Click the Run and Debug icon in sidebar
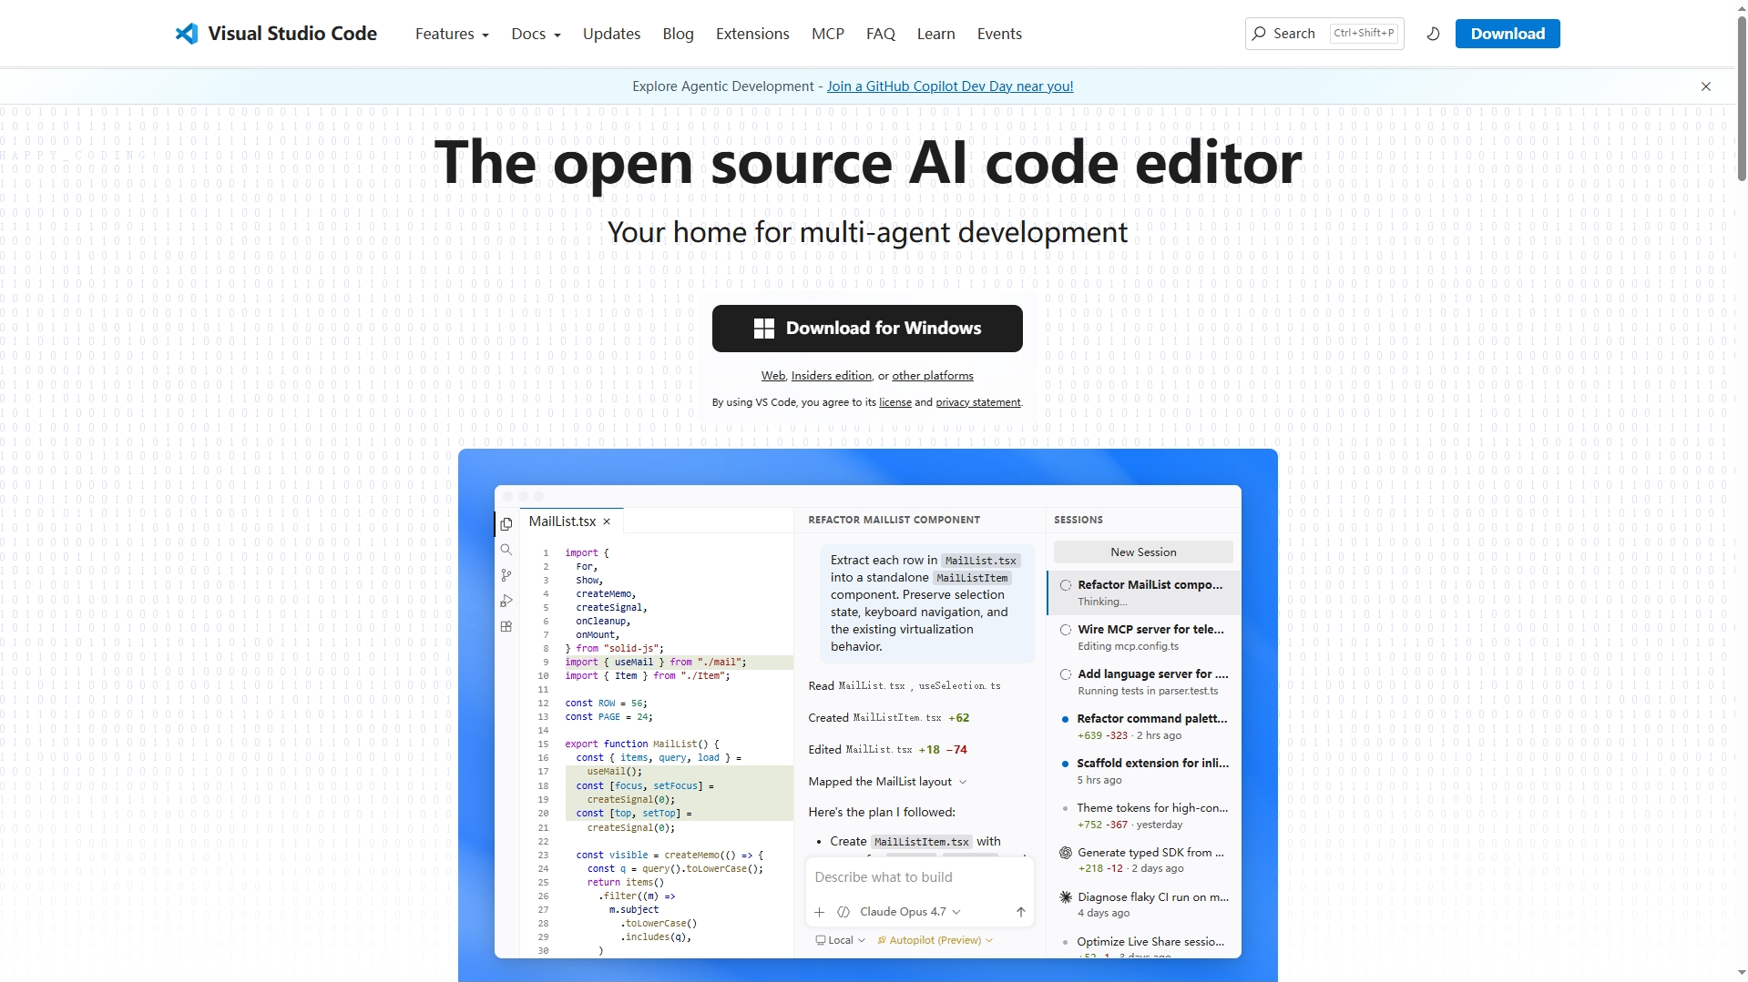The width and height of the screenshot is (1748, 982). point(506,601)
